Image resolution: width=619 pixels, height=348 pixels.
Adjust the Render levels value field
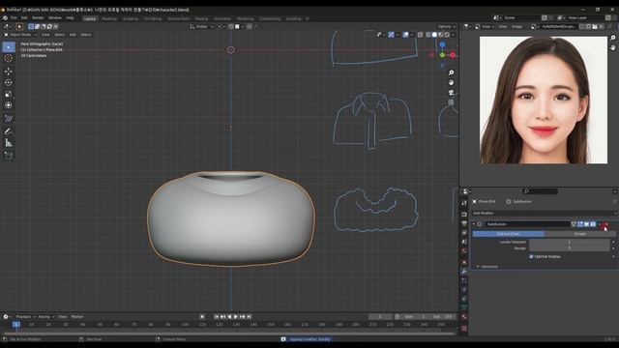tap(570, 248)
